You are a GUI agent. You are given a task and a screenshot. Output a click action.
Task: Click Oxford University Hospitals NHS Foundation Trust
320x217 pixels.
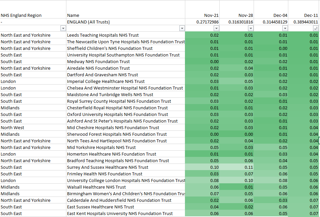click(126, 114)
